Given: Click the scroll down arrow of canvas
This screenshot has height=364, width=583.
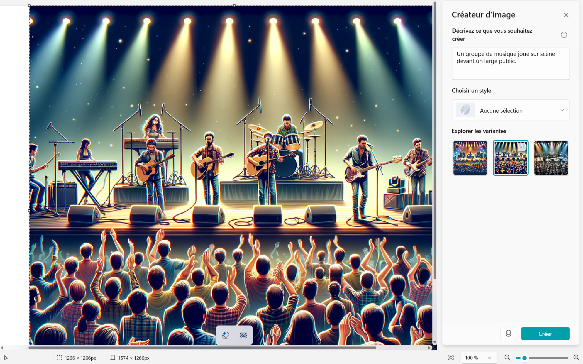Looking at the screenshot, I should click(435, 342).
